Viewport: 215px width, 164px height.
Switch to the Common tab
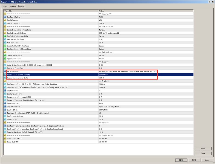click(13, 7)
